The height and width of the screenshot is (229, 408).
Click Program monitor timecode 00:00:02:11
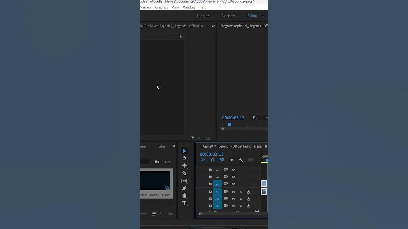(233, 118)
